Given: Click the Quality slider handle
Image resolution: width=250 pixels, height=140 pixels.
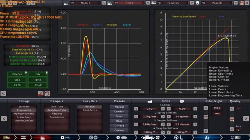Looking at the screenshot, I should [232, 119].
